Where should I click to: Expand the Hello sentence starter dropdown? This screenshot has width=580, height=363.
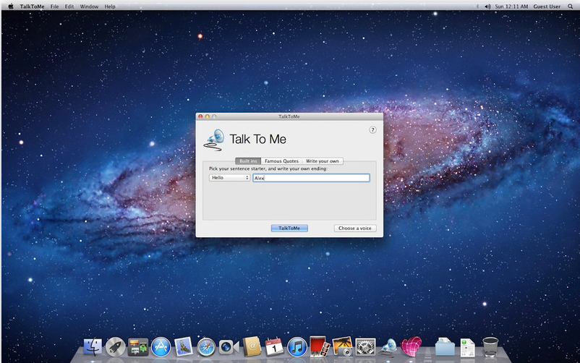pyautogui.click(x=229, y=178)
